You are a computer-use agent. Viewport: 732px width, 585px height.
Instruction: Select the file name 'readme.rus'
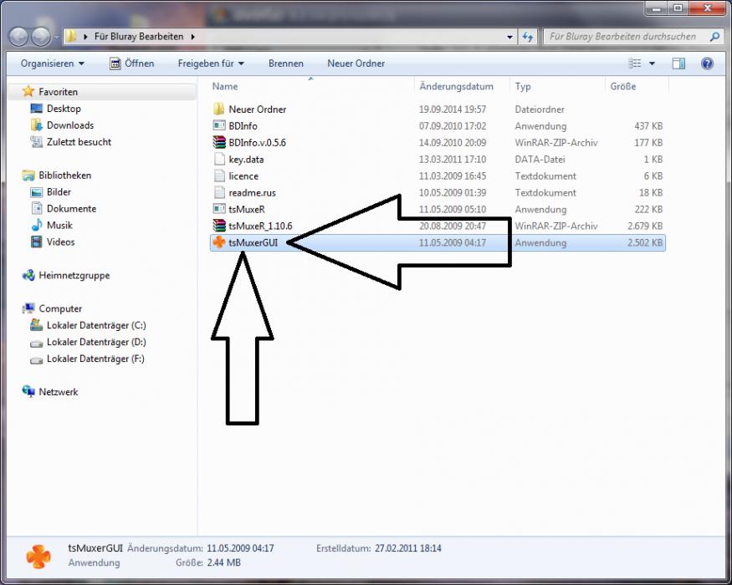[x=252, y=193]
